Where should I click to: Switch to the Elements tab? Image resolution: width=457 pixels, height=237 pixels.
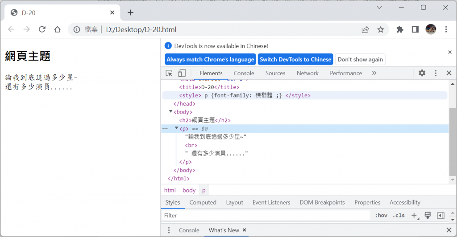(x=211, y=73)
